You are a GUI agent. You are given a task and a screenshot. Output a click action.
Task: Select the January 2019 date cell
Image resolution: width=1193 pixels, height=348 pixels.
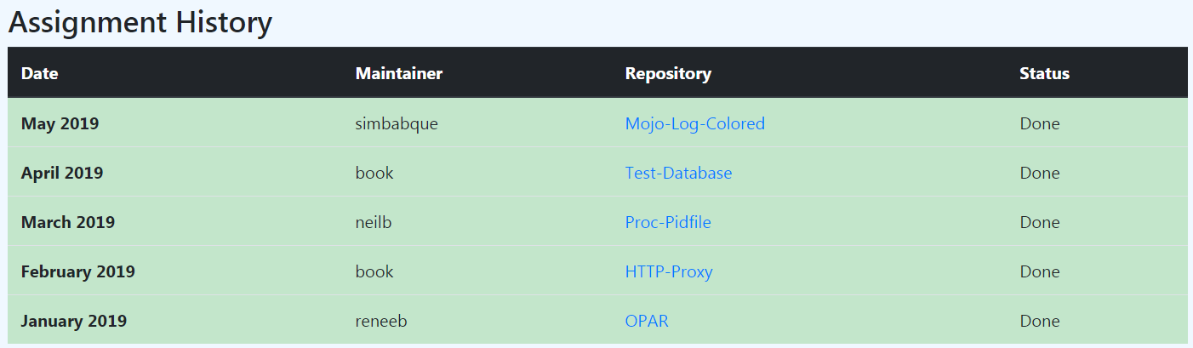[x=74, y=321]
